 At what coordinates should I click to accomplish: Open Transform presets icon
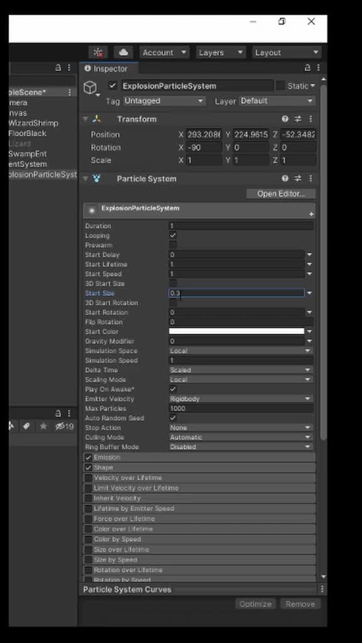(297, 119)
